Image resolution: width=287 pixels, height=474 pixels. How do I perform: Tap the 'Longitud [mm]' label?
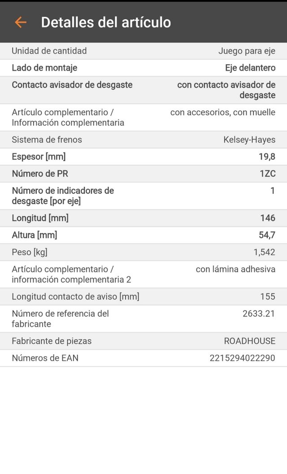pyautogui.click(x=40, y=218)
